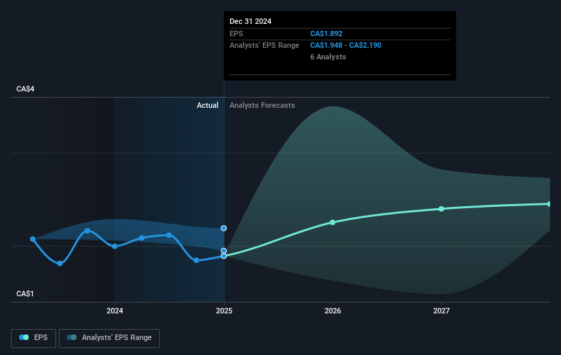Click the 6 Analysts text in tooltip
This screenshot has width=561, height=355.
tap(328, 57)
